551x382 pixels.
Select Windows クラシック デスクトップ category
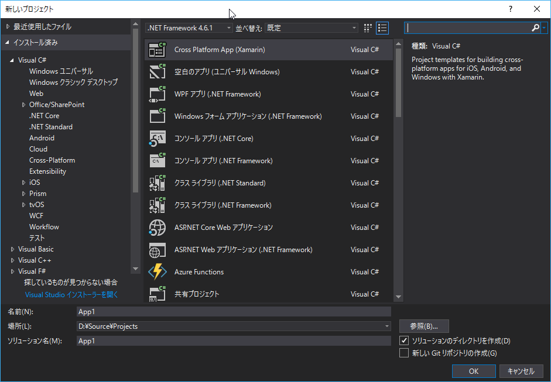pos(73,82)
